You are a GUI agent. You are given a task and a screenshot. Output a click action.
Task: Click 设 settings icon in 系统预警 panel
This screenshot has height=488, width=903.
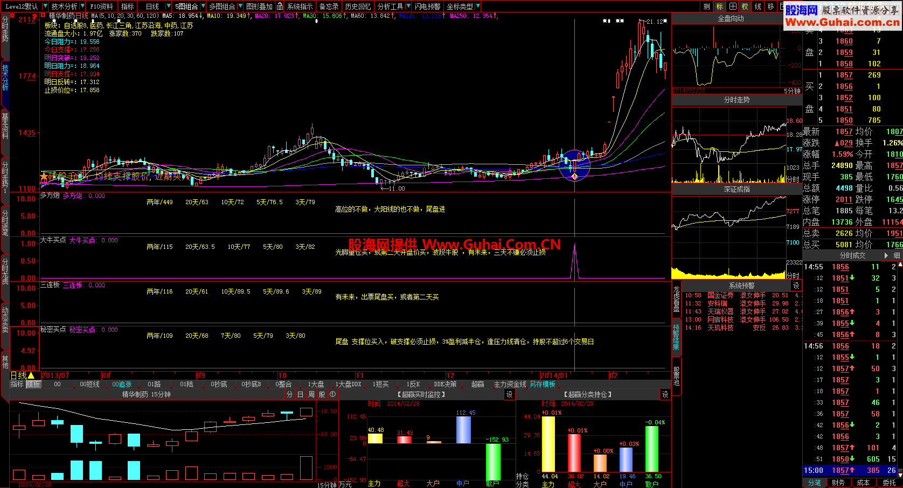[796, 285]
